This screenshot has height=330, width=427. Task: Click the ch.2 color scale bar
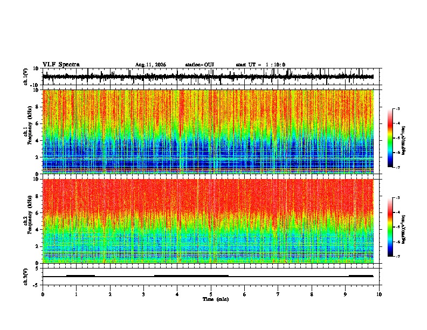pyautogui.click(x=390, y=227)
